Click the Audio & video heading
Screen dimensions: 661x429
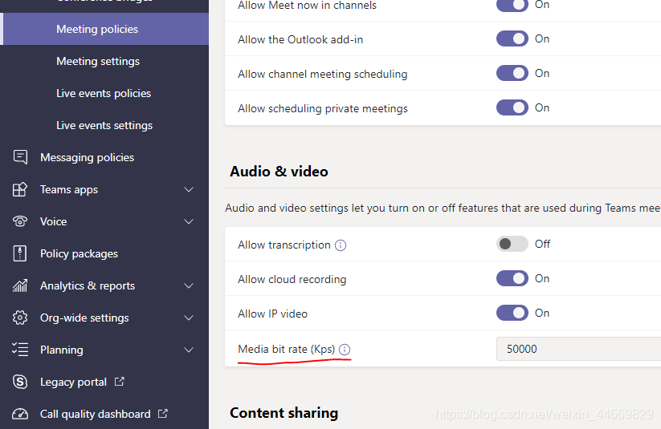[x=279, y=172]
